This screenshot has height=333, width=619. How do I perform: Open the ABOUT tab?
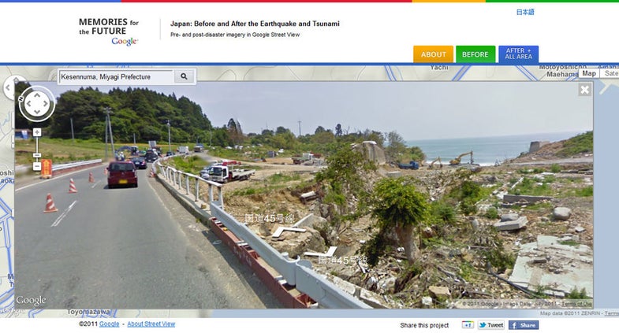click(433, 54)
